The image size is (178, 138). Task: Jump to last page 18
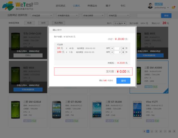170,131
